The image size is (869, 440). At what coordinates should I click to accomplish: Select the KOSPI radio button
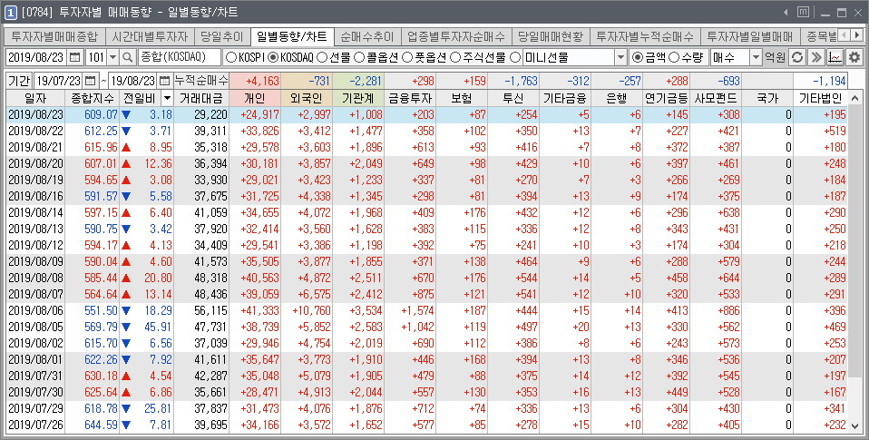click(x=230, y=57)
